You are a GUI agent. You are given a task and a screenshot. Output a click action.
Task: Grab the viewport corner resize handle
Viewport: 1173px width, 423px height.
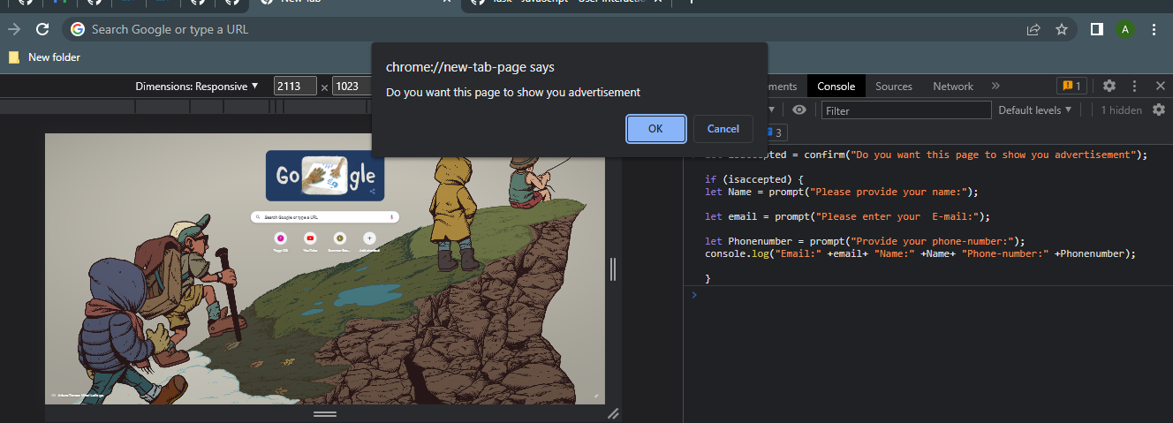613,413
